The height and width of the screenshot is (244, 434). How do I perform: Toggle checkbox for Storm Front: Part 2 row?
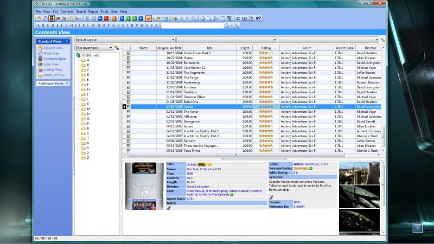coord(129,53)
